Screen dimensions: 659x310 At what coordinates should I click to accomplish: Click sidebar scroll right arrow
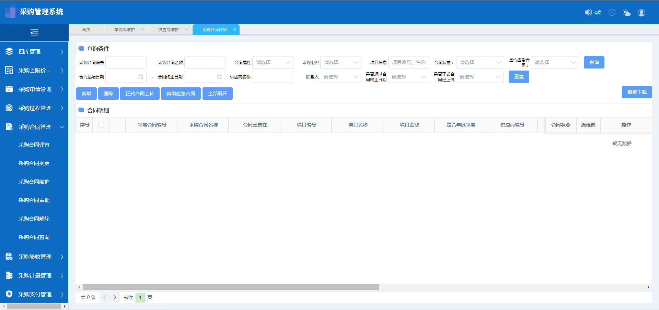[x=65, y=306]
